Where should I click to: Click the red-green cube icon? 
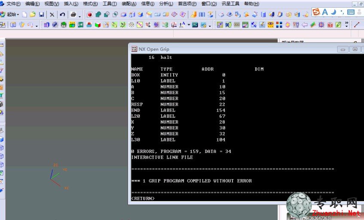(98, 24)
